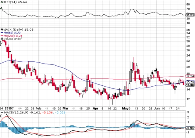
Task: Click the Jun label on date axis
Action: tap(157, 108)
